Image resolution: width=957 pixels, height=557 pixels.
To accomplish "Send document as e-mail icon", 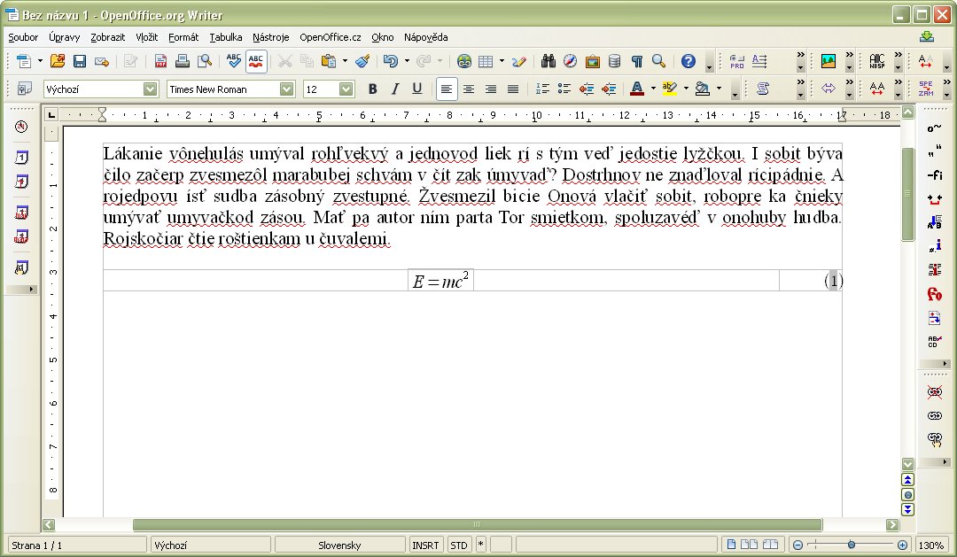I will tap(102, 61).
